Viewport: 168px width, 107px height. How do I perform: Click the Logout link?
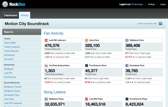(163, 4)
